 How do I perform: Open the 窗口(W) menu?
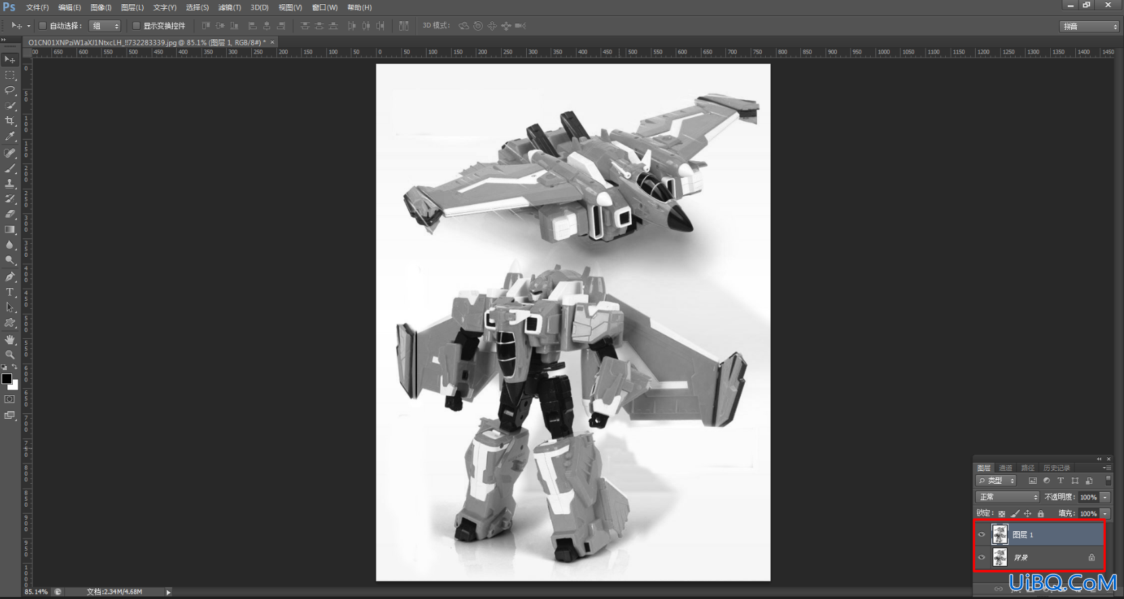[x=324, y=7]
